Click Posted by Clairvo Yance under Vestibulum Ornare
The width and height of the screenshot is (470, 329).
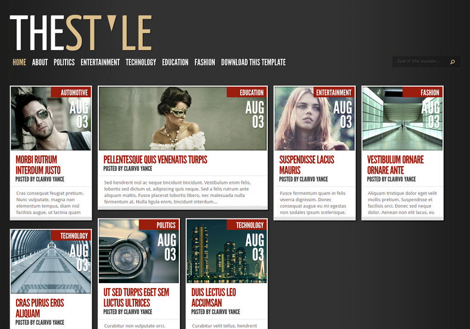click(391, 179)
